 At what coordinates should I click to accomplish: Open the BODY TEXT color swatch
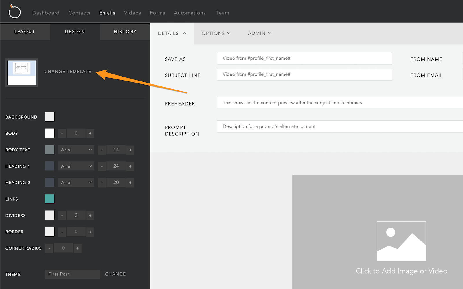[x=50, y=150]
